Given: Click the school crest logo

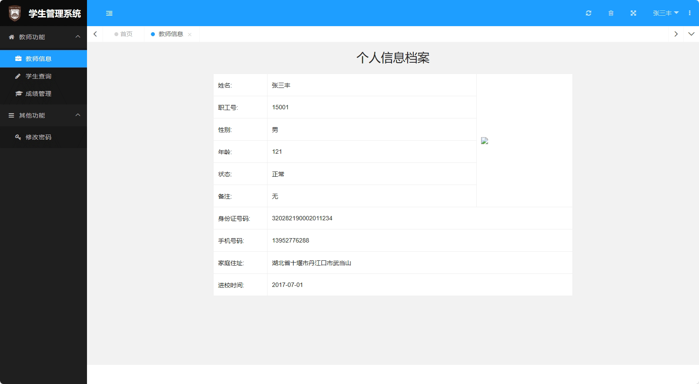Looking at the screenshot, I should (15, 13).
